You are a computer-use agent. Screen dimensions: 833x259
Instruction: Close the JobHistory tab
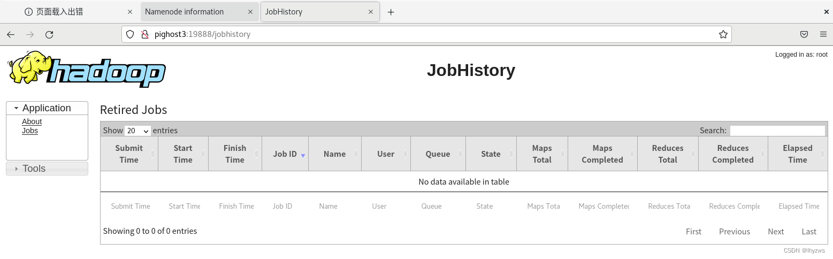coord(370,12)
